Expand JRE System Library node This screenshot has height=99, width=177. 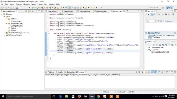(x=4, y=33)
